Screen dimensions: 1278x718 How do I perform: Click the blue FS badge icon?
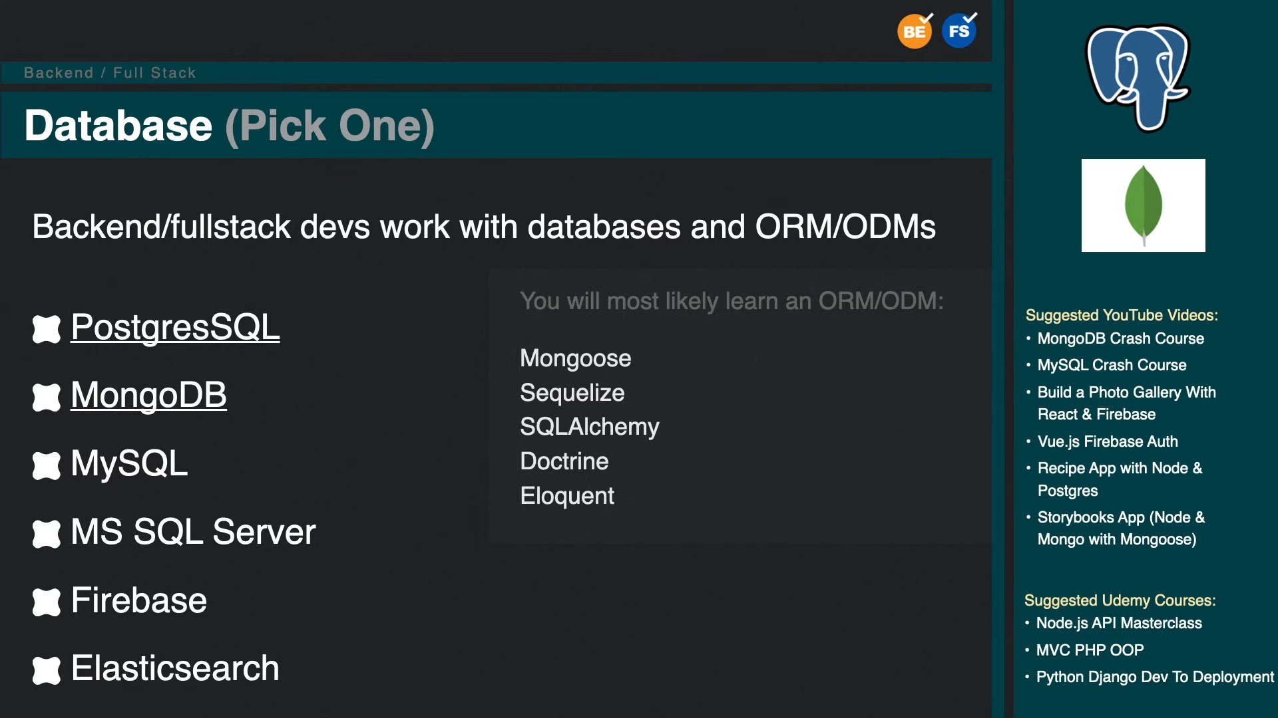pos(958,31)
